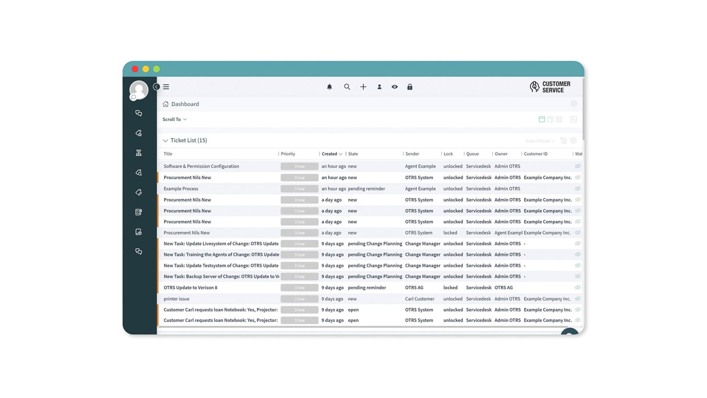Click the top chat bubbles sidebar icon
The height and width of the screenshot is (398, 707).
pyautogui.click(x=139, y=113)
